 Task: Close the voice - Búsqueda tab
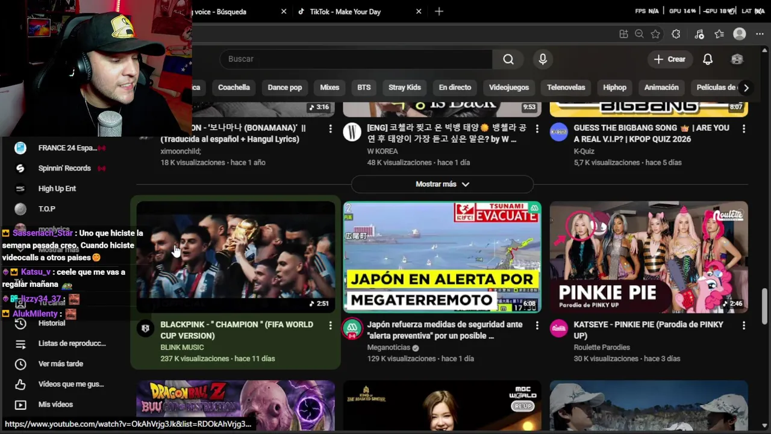pos(284,11)
